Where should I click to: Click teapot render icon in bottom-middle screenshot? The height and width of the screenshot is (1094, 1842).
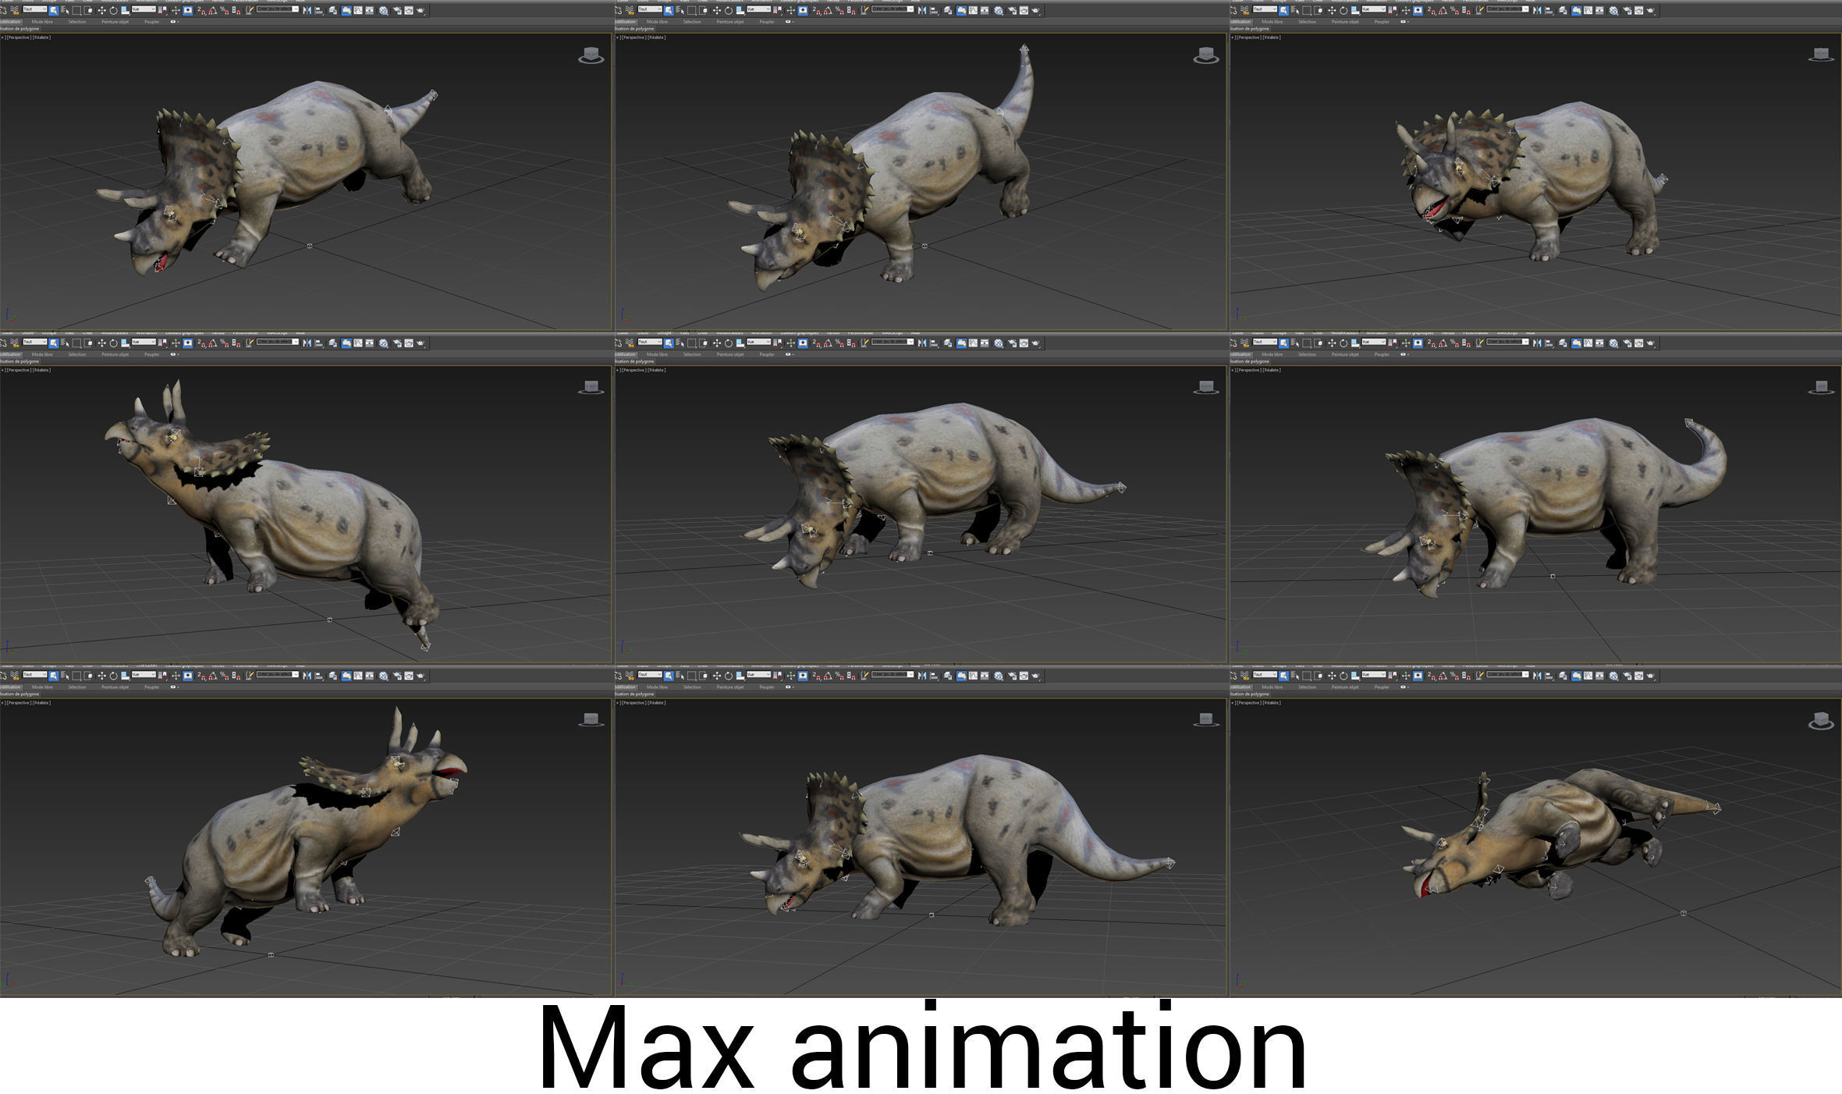[1036, 675]
